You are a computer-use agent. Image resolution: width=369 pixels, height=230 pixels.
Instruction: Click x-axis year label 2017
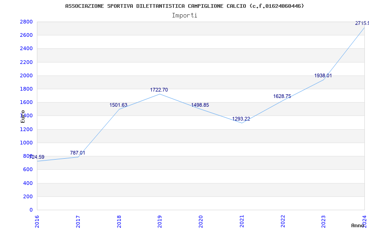click(78, 222)
